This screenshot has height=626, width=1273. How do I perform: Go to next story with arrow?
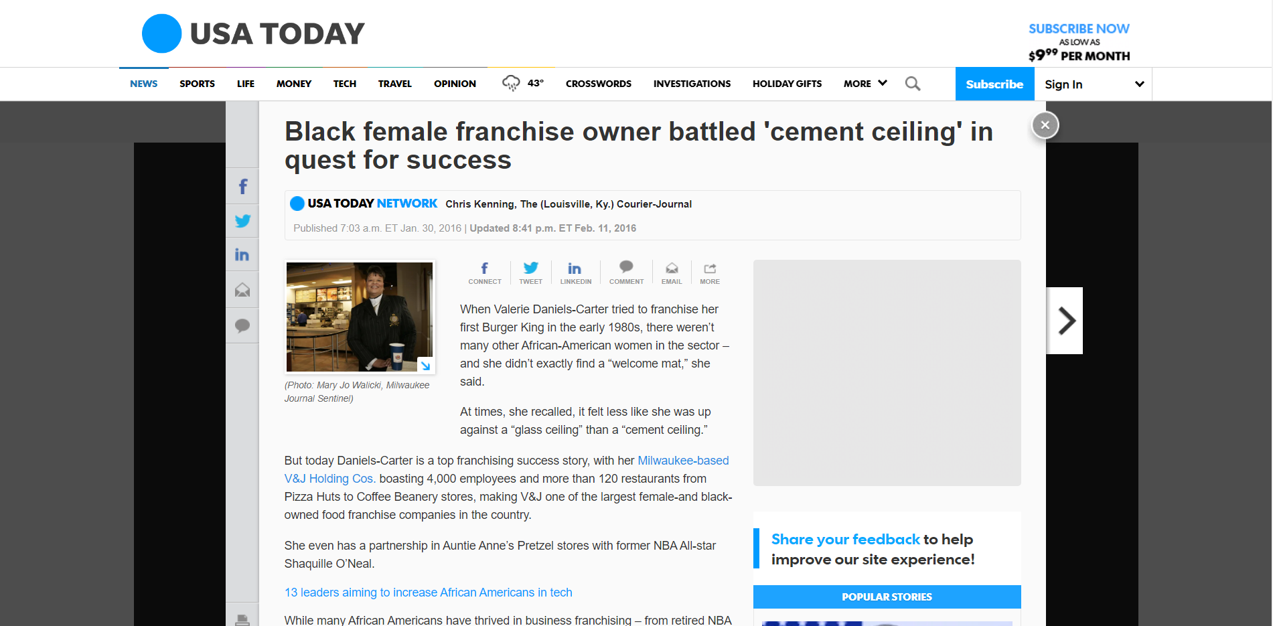coord(1065,321)
